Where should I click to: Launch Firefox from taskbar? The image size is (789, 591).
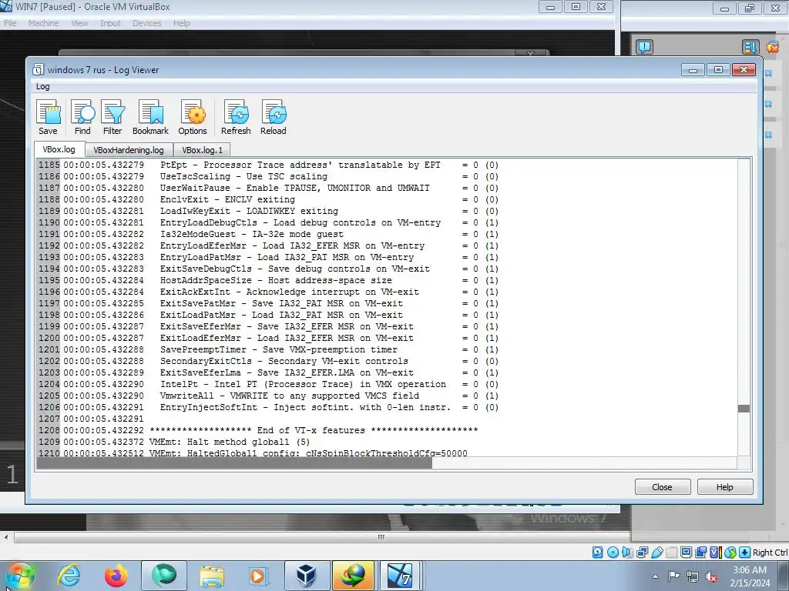(116, 576)
